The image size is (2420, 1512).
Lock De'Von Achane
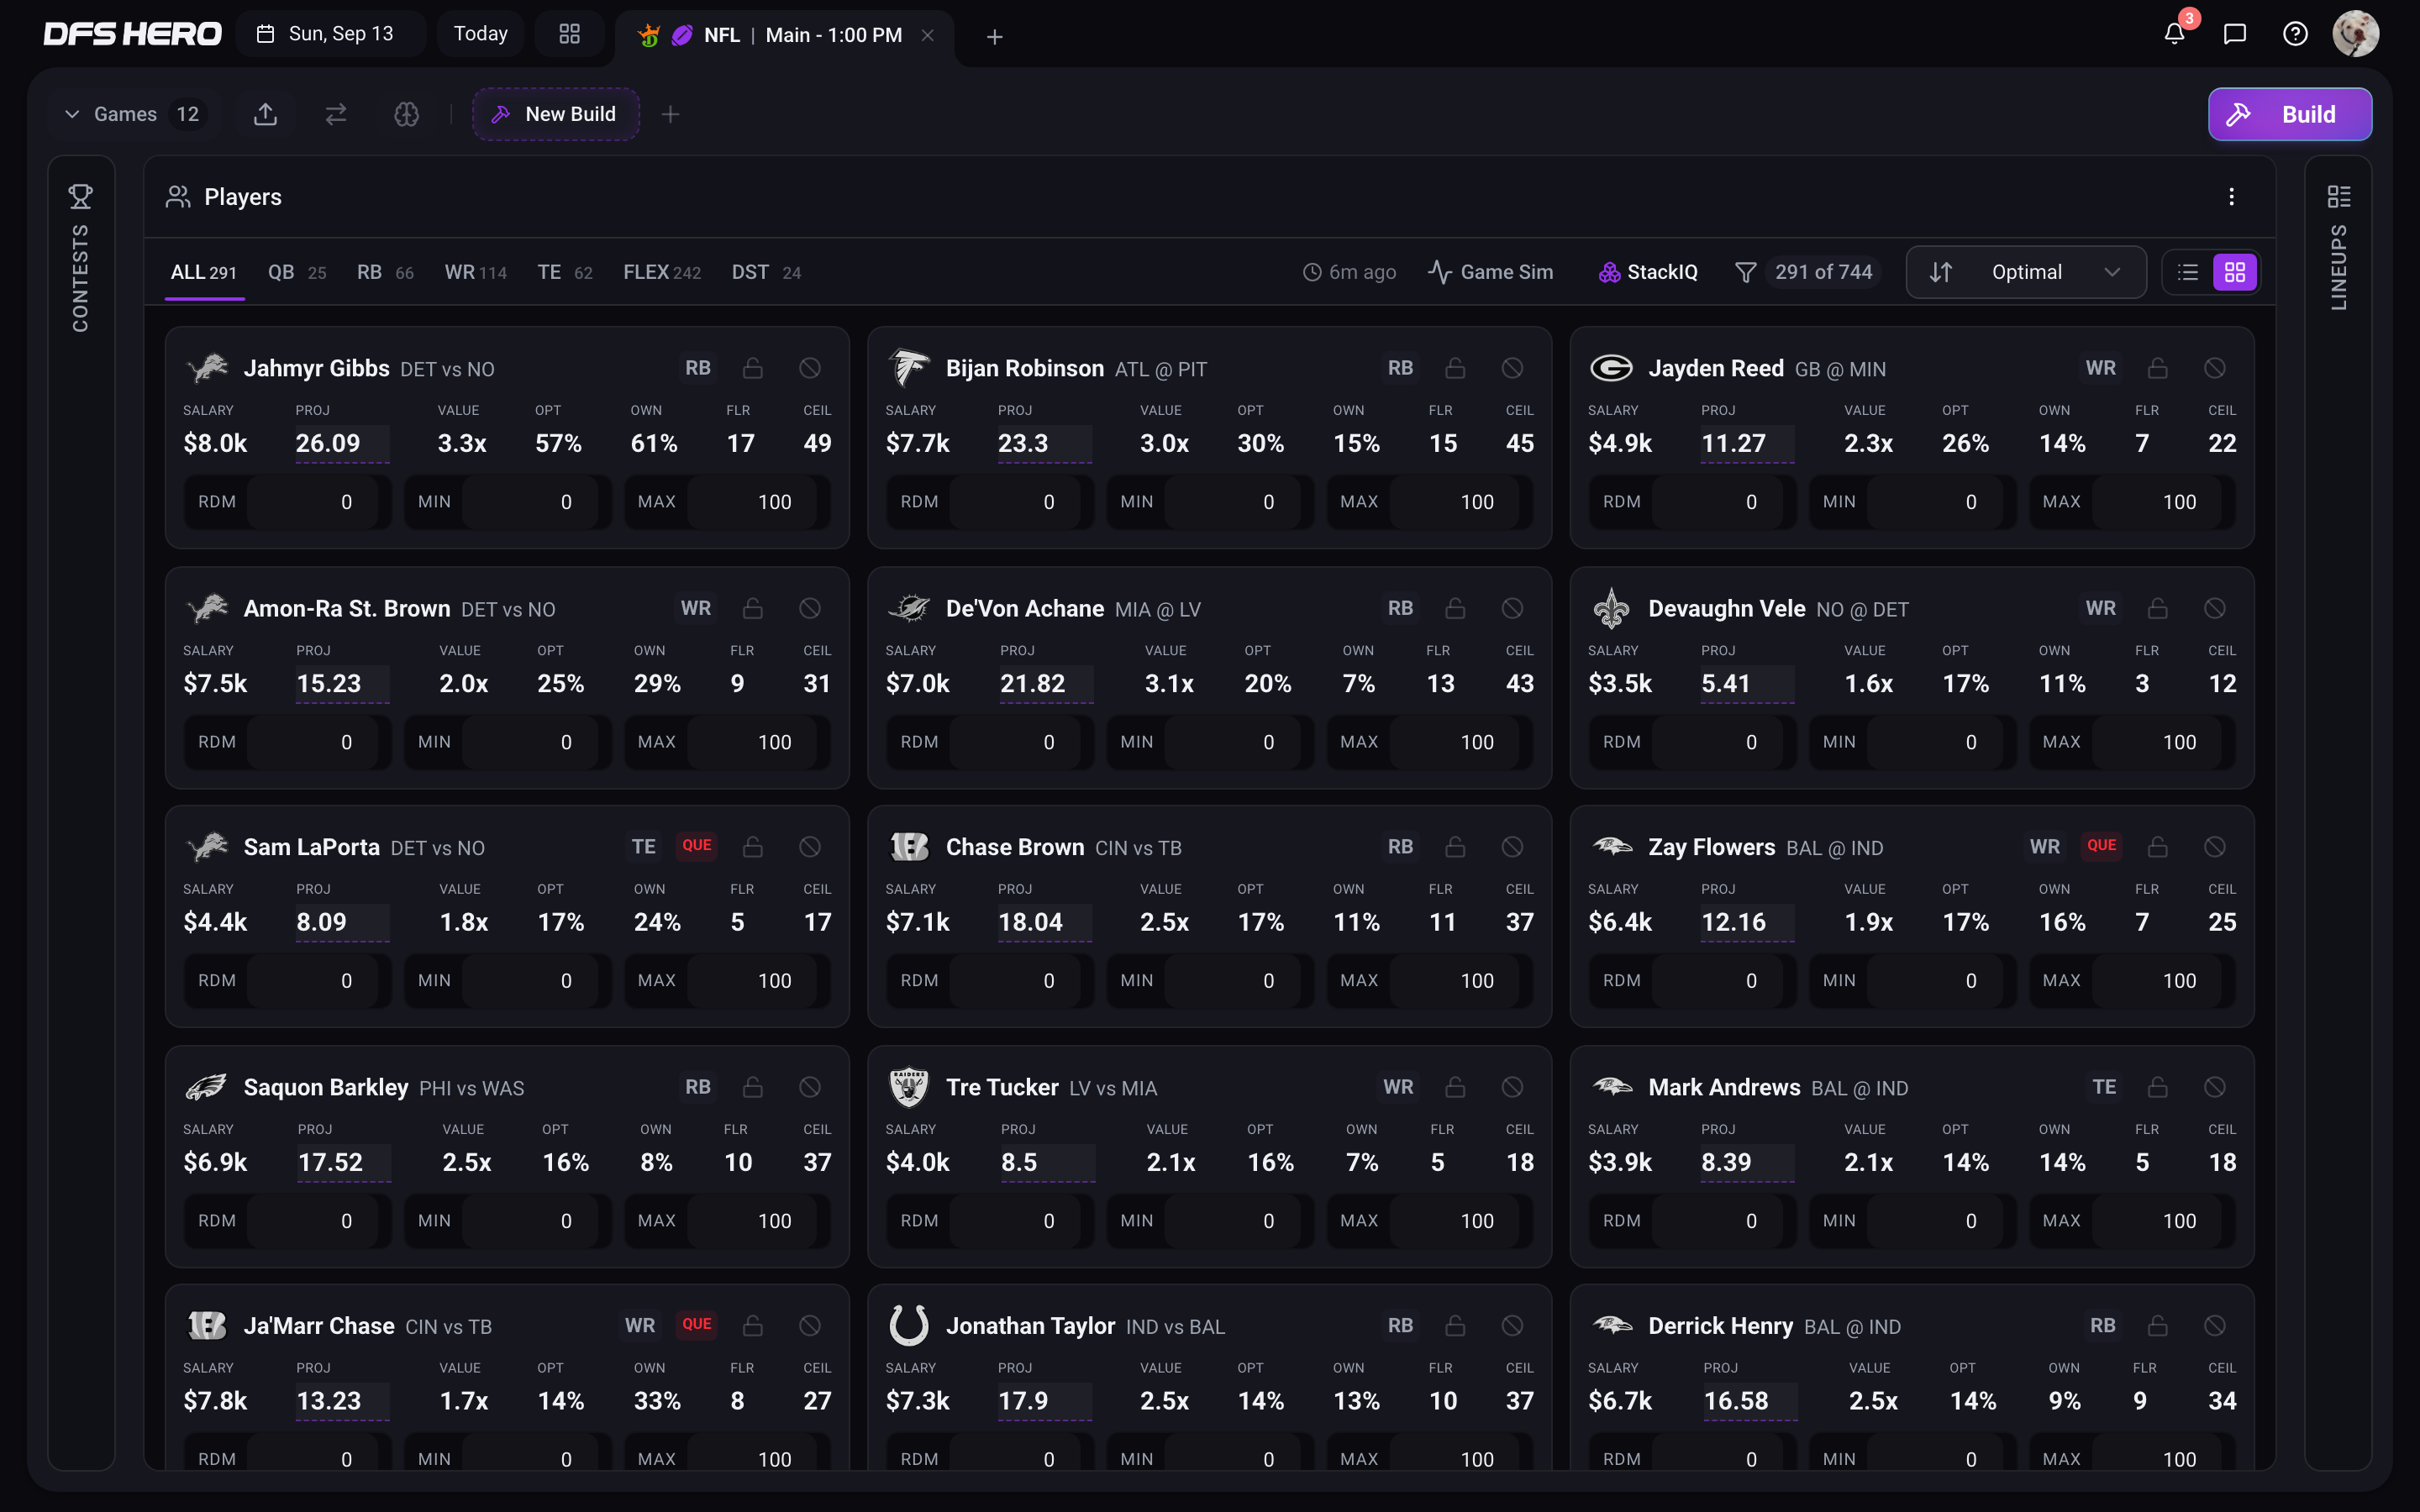coord(1455,608)
